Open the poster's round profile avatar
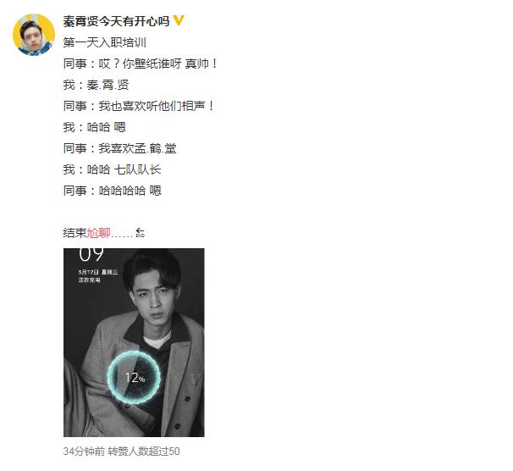Image resolution: width=513 pixels, height=471 pixels. [34, 35]
